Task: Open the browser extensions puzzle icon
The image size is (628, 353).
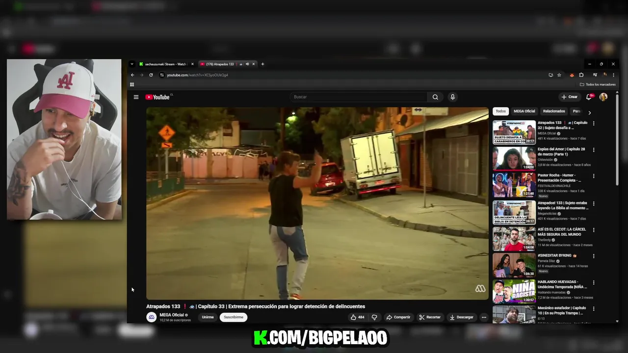Action: click(581, 75)
